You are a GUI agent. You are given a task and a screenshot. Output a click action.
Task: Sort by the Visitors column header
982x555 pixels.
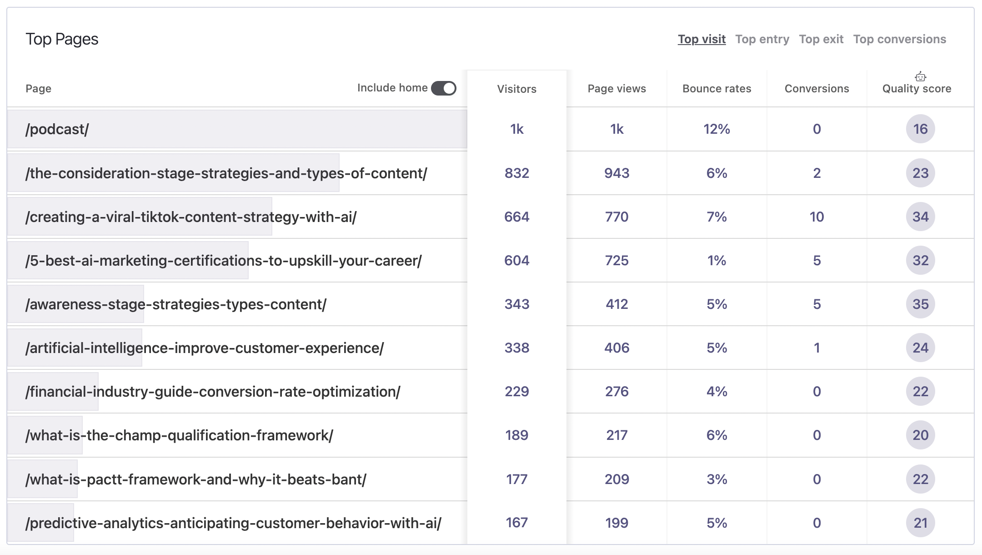(516, 89)
